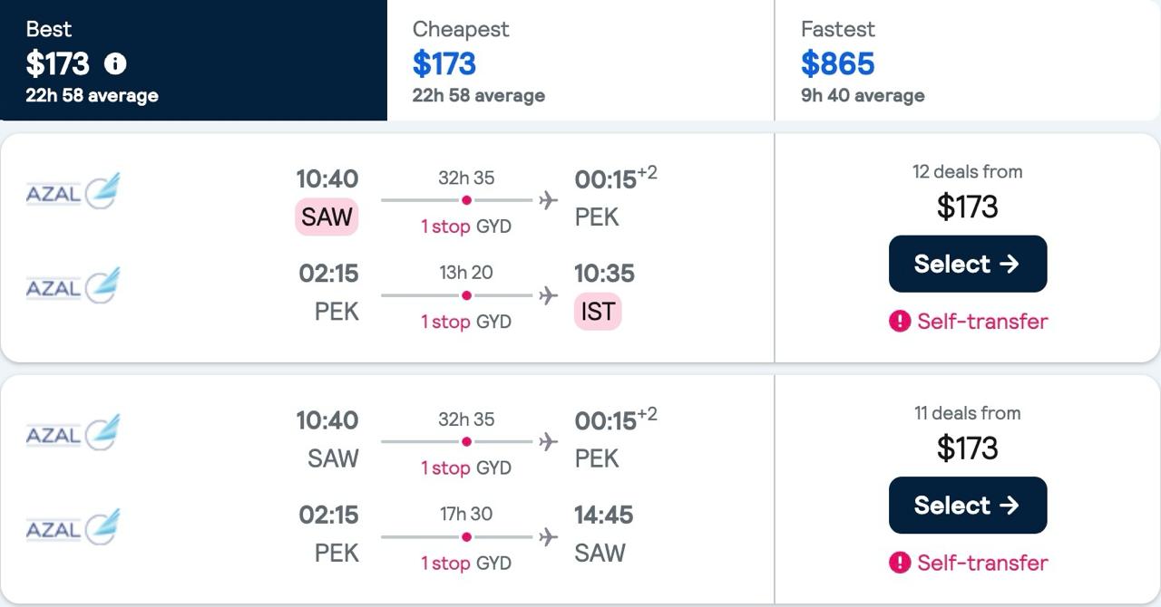The height and width of the screenshot is (607, 1161).
Task: Click AZAL logo on second outbound flight
Action: pyautogui.click(x=73, y=432)
